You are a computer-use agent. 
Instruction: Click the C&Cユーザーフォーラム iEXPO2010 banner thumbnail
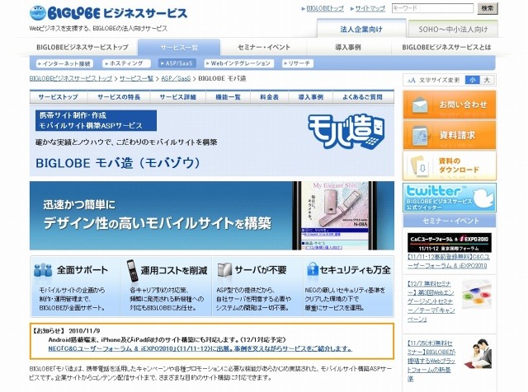449,242
